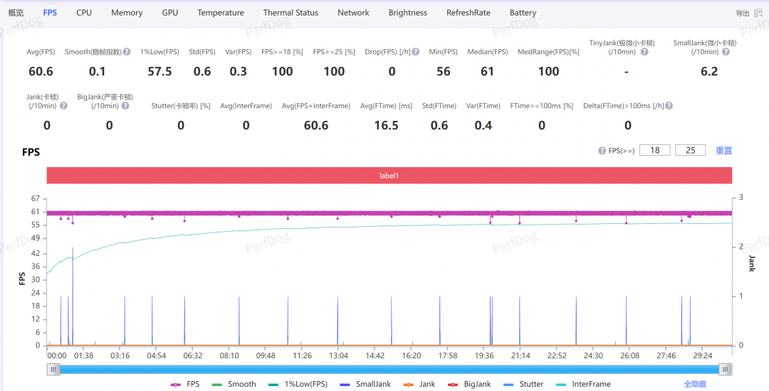Click help icon next to Smooth index
This screenshot has width=769, height=391.
pyautogui.click(x=127, y=51)
